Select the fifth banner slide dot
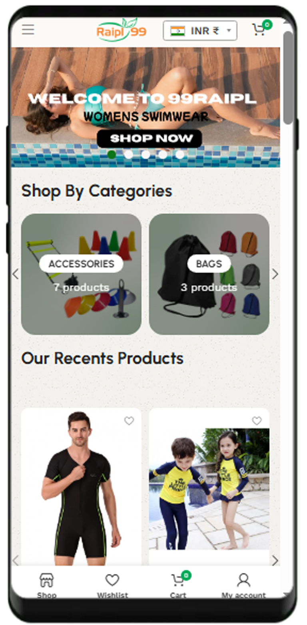 (x=180, y=154)
